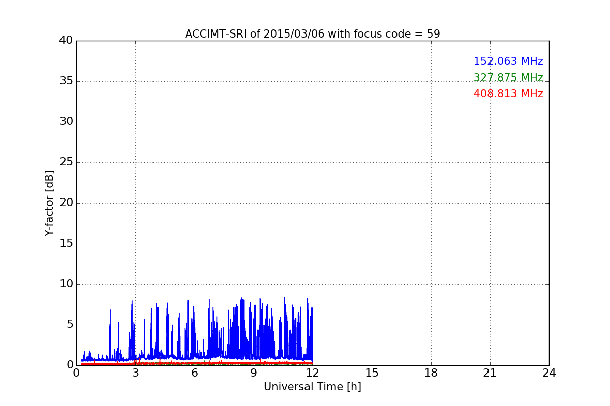Click y-axis tick label 40

(66, 41)
